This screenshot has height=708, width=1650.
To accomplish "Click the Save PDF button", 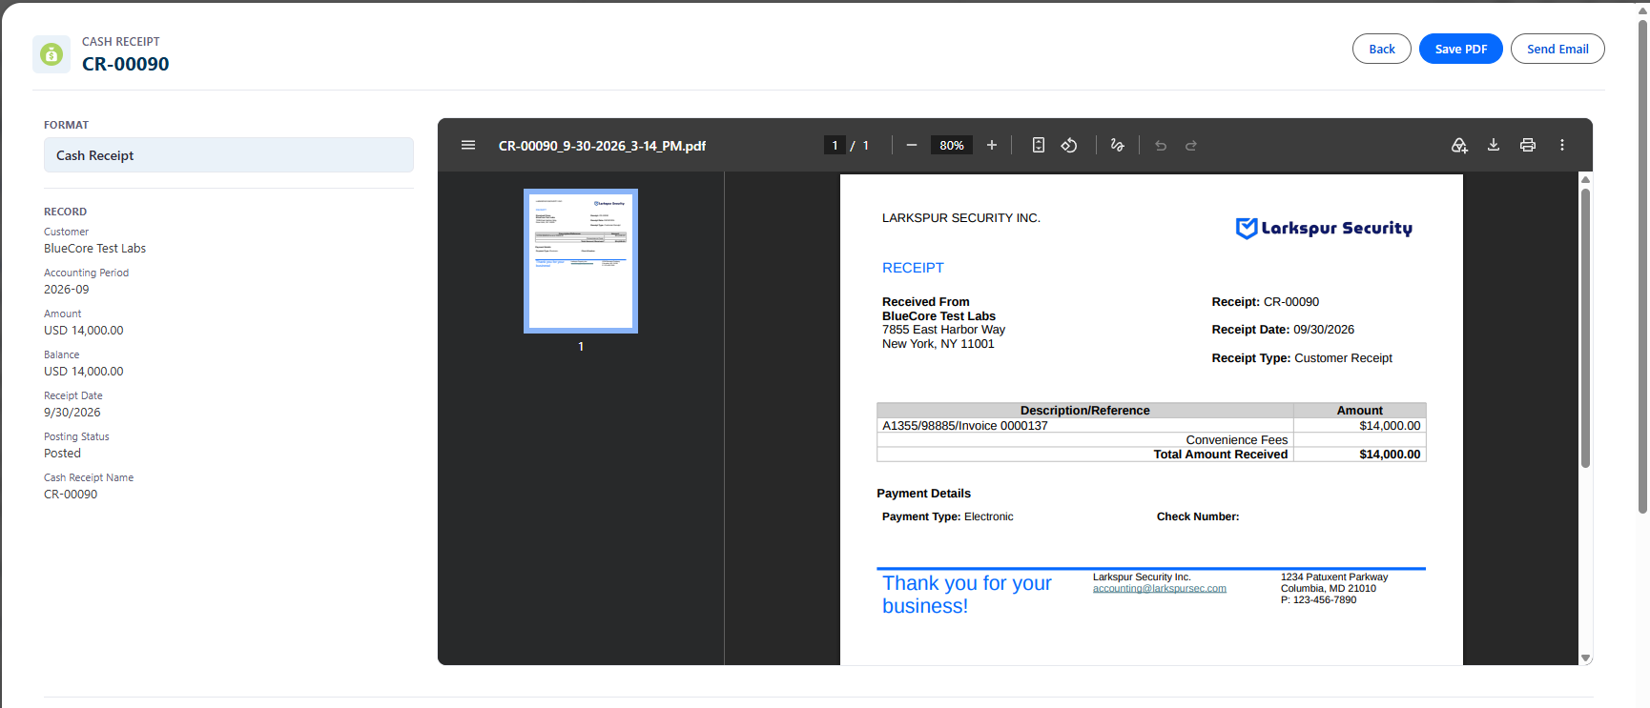I will [x=1461, y=49].
